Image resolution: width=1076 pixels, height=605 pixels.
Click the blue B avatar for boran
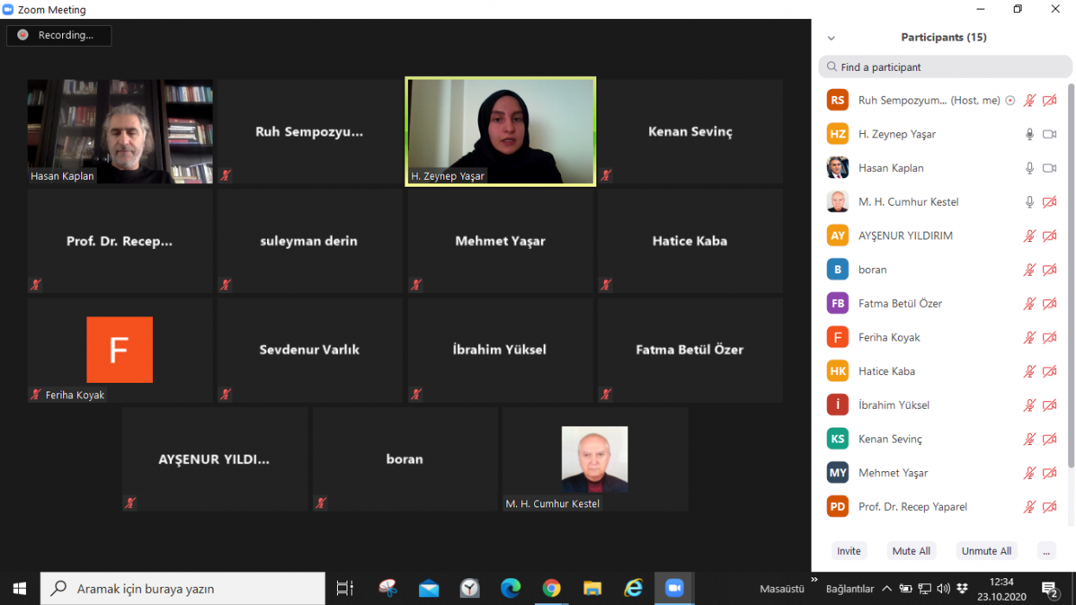pyautogui.click(x=837, y=270)
